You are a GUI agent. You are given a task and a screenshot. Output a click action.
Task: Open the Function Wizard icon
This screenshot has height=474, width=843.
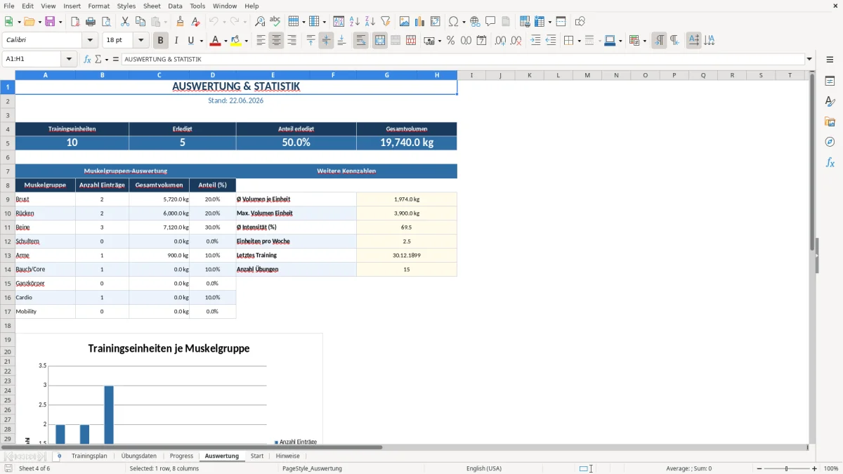(x=87, y=59)
